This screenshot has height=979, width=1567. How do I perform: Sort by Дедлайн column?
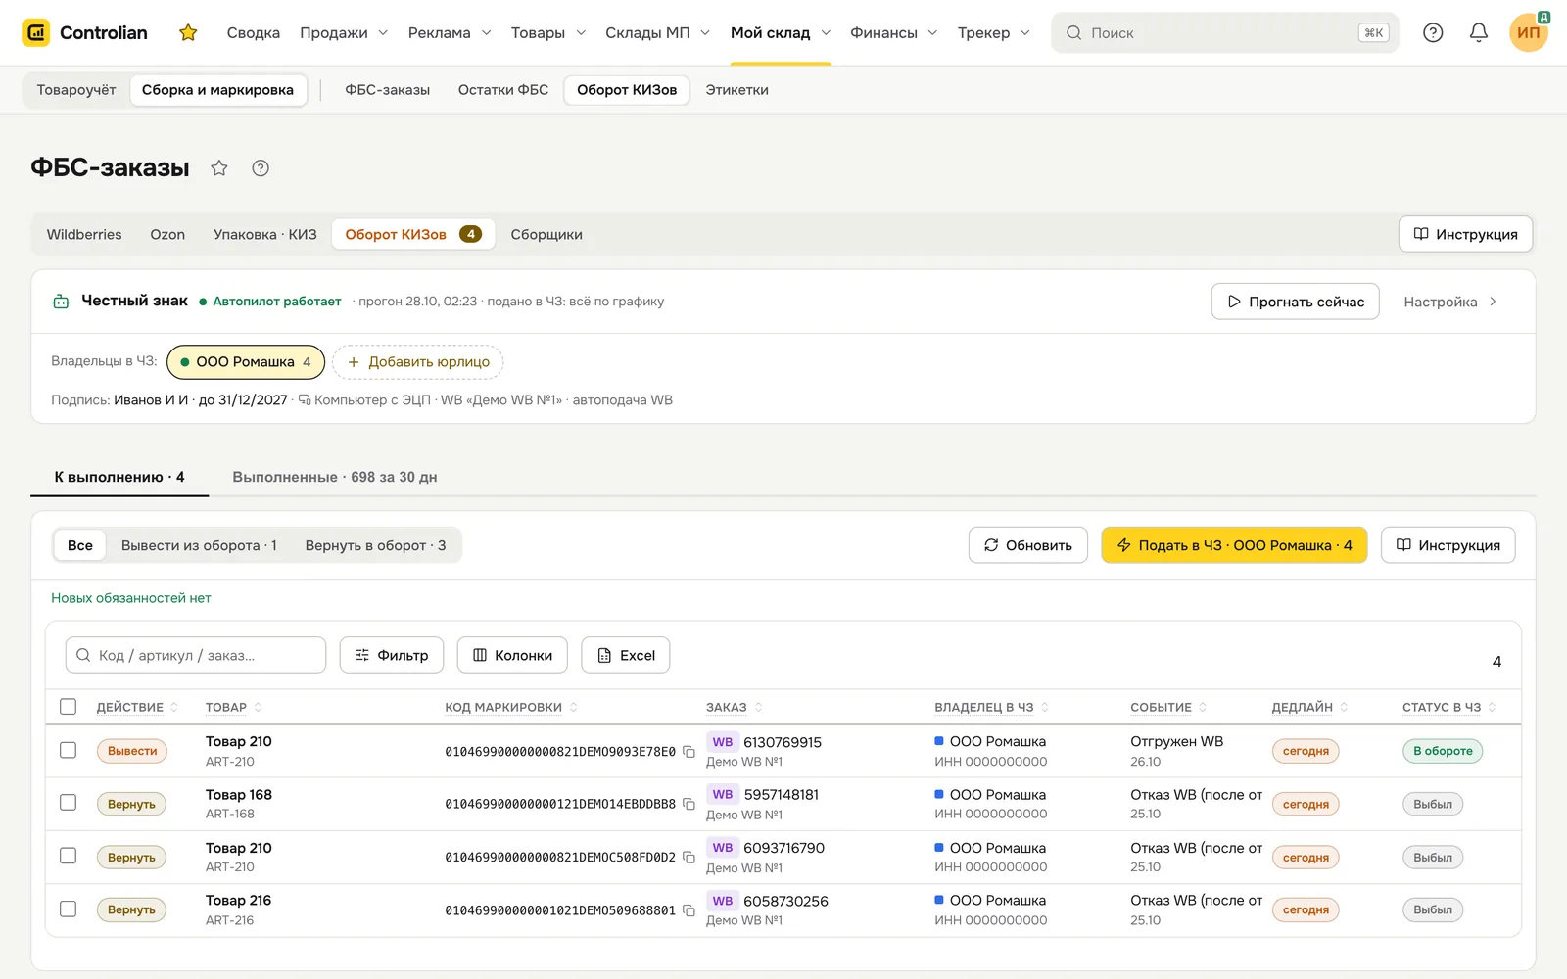[x=1309, y=707]
